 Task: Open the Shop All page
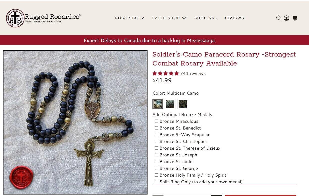pyautogui.click(x=205, y=18)
